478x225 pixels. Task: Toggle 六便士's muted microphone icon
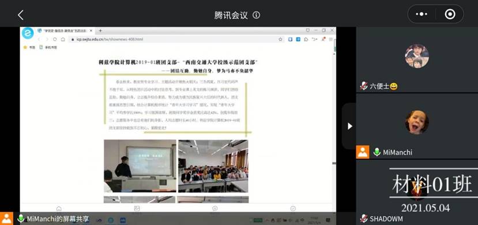[364, 86]
